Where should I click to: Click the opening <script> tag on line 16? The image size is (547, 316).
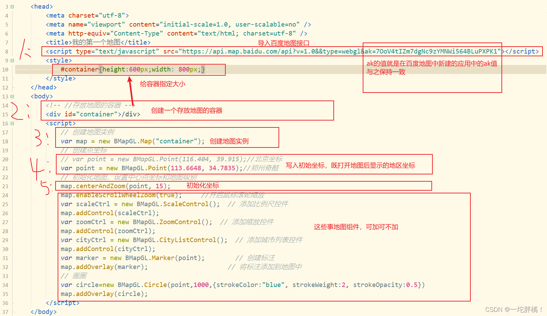(x=61, y=123)
